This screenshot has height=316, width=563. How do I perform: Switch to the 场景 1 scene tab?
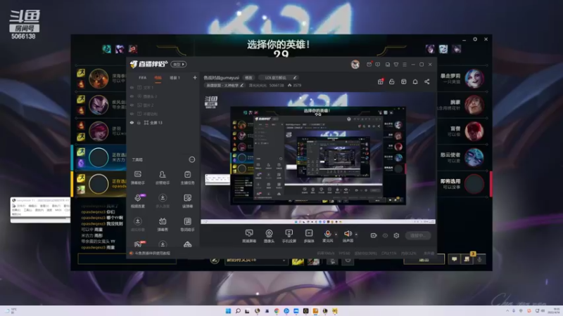tap(175, 78)
